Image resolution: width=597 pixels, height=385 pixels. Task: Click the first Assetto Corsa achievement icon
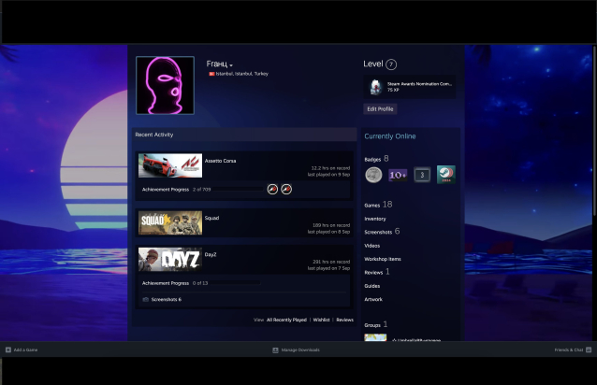click(x=272, y=189)
